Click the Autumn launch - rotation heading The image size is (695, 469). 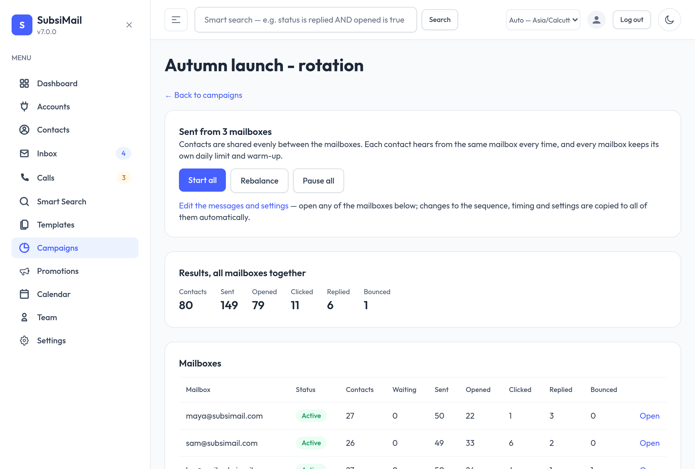tap(264, 65)
